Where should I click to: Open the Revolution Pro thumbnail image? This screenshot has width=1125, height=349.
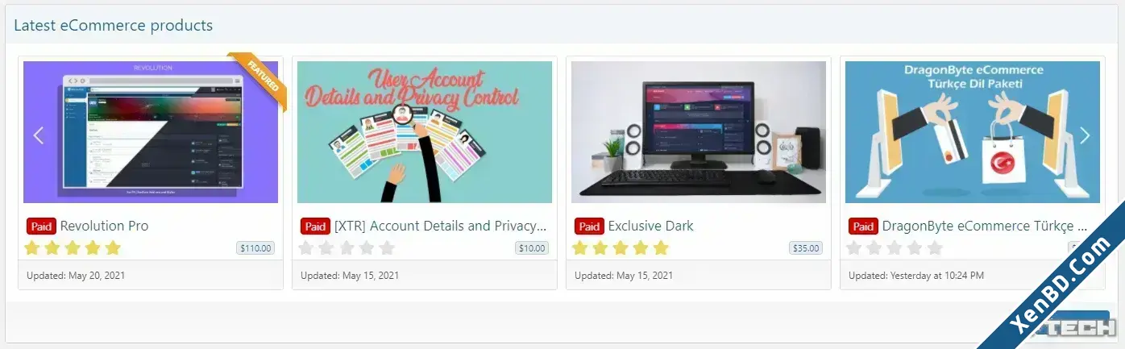pos(151,132)
